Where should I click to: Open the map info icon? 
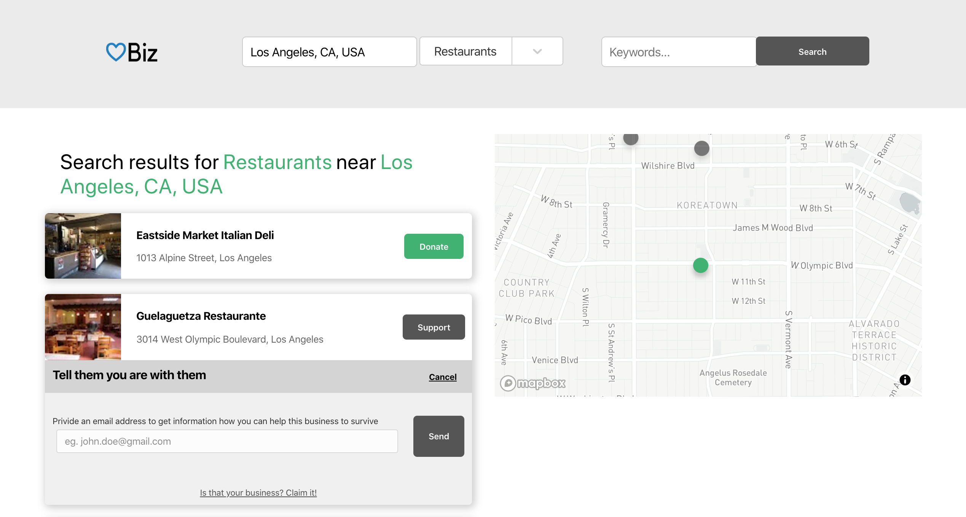(905, 380)
